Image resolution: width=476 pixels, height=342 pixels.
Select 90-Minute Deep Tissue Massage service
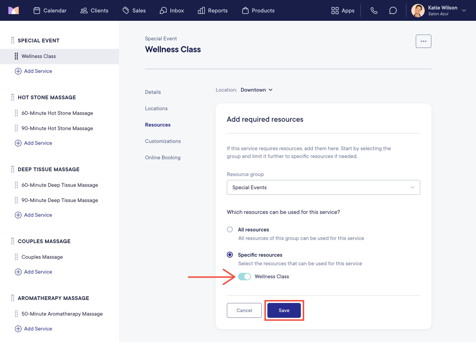click(x=59, y=200)
